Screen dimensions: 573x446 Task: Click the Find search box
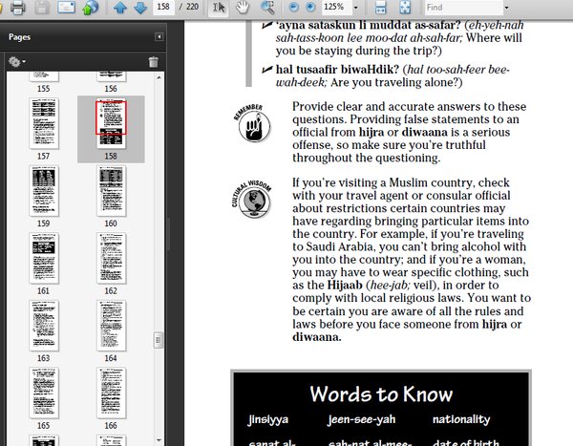464,8
